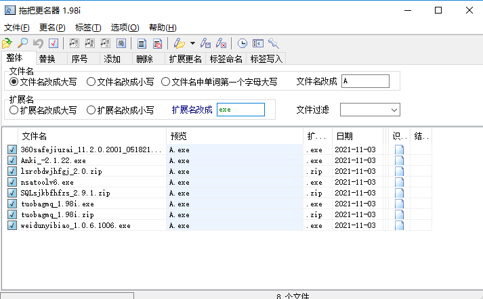Sort by the 预览 column header

coord(234,136)
